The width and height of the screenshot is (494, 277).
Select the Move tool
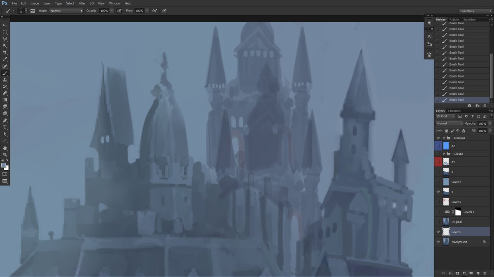tap(5, 25)
